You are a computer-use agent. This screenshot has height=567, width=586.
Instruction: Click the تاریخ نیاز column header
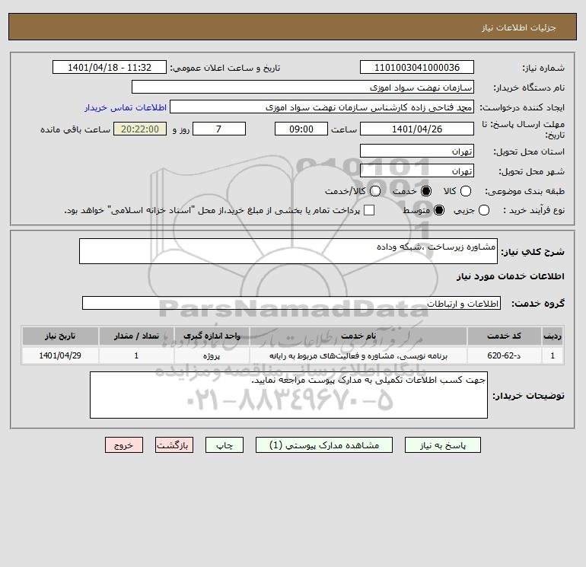coord(60,336)
